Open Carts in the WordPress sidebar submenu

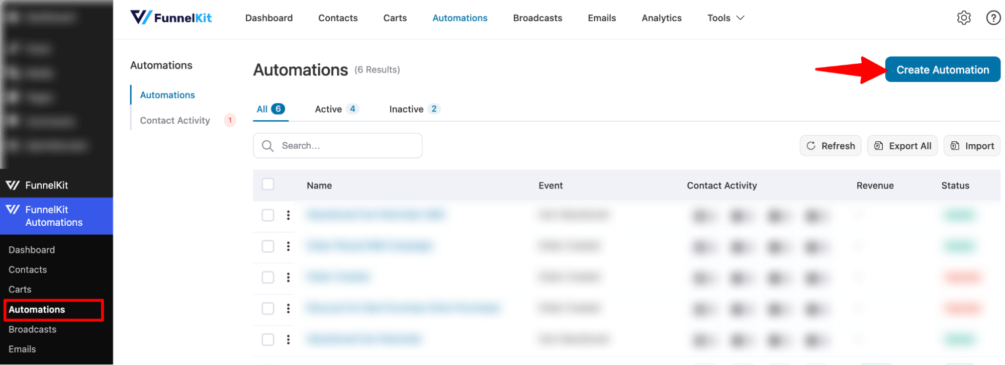[20, 290]
